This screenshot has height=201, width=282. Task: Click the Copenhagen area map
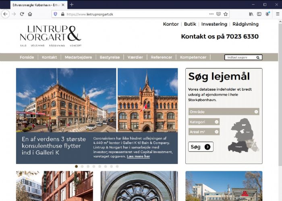pos(243,136)
